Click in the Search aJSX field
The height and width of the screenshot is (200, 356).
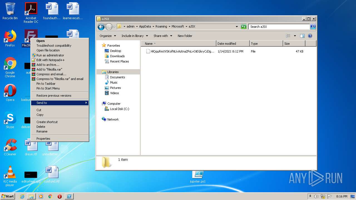pos(279,27)
